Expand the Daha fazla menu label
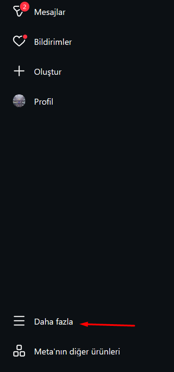Screen dimensions: 174x372 [x=54, y=322]
